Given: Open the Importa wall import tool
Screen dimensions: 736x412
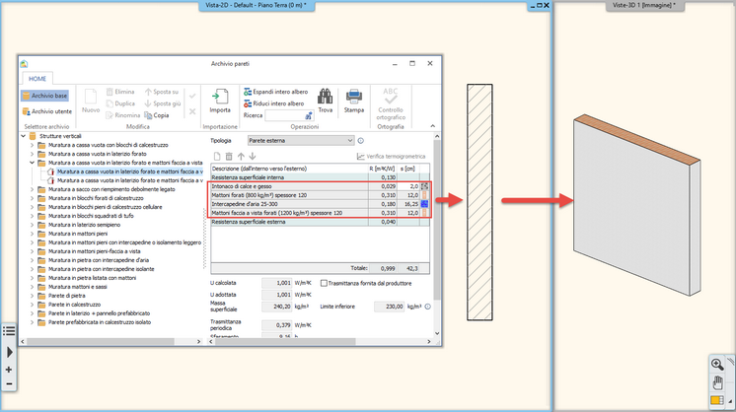Looking at the screenshot, I should coord(220,101).
